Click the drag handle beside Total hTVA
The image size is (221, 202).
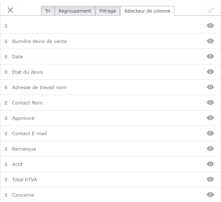click(x=6, y=180)
